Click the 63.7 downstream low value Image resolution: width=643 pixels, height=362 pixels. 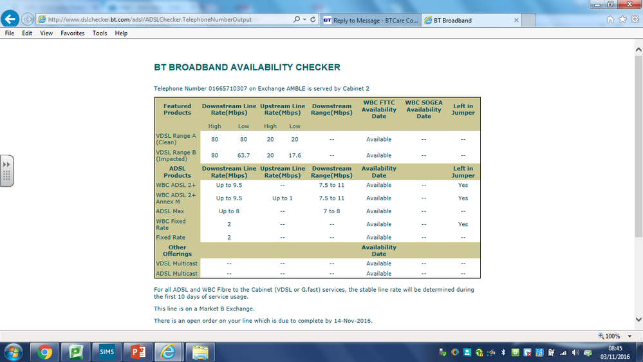click(x=243, y=155)
